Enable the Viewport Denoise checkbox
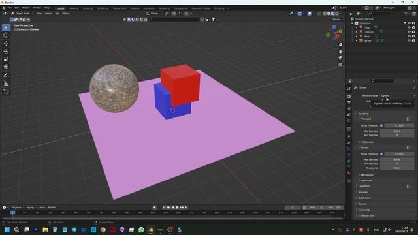 (x=362, y=142)
